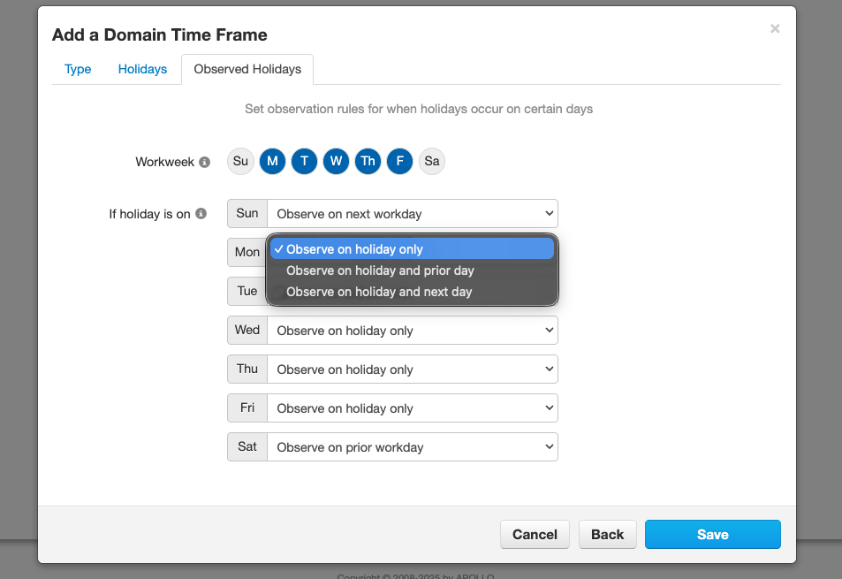
Task: Click the info icon beside 'If holiday is on'
Action: point(201,214)
